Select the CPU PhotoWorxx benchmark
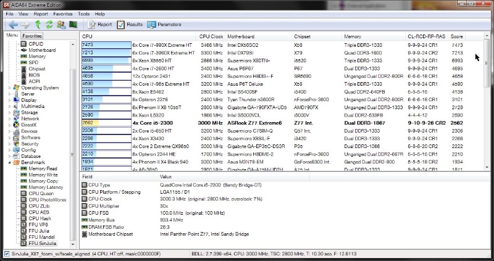Screen dimensions: 494x261 click(x=48, y=200)
